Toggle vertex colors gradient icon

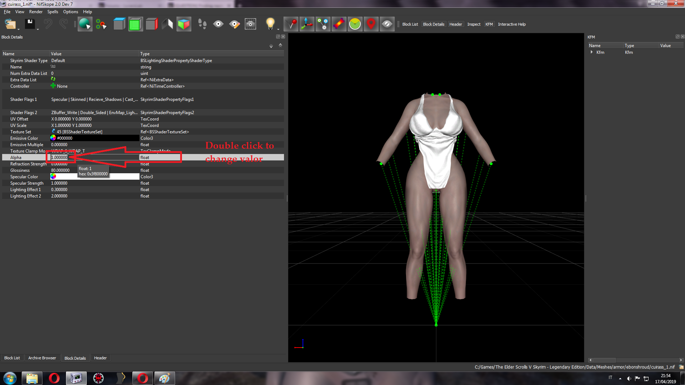[339, 24]
